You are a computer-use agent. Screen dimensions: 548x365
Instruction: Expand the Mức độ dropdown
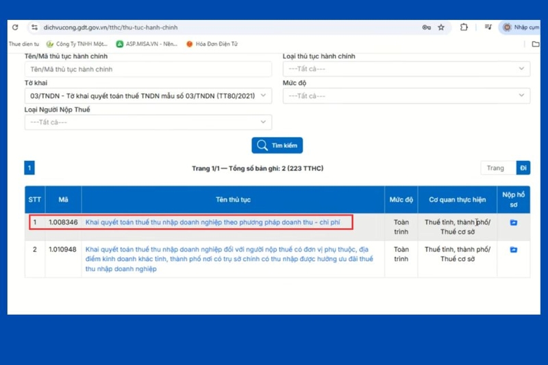406,96
